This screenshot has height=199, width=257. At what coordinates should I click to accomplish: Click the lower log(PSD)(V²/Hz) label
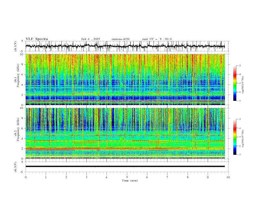(243, 139)
